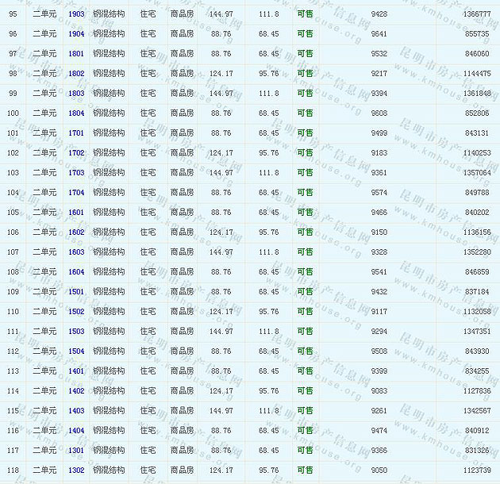Select room 1802 hyperlink
This screenshot has width=500, height=484.
76,74
